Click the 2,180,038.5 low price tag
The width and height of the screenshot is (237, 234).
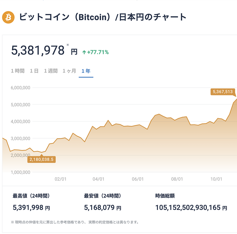(42, 159)
